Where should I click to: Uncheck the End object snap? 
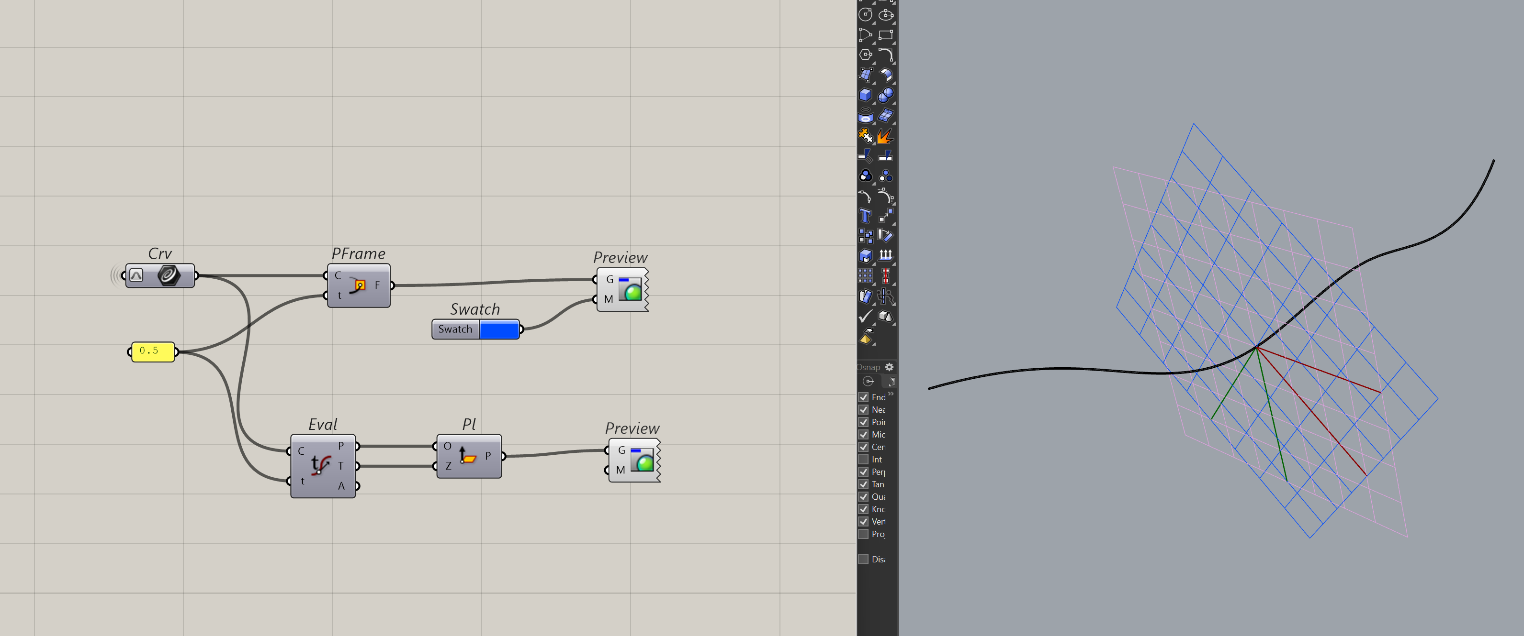pyautogui.click(x=863, y=397)
